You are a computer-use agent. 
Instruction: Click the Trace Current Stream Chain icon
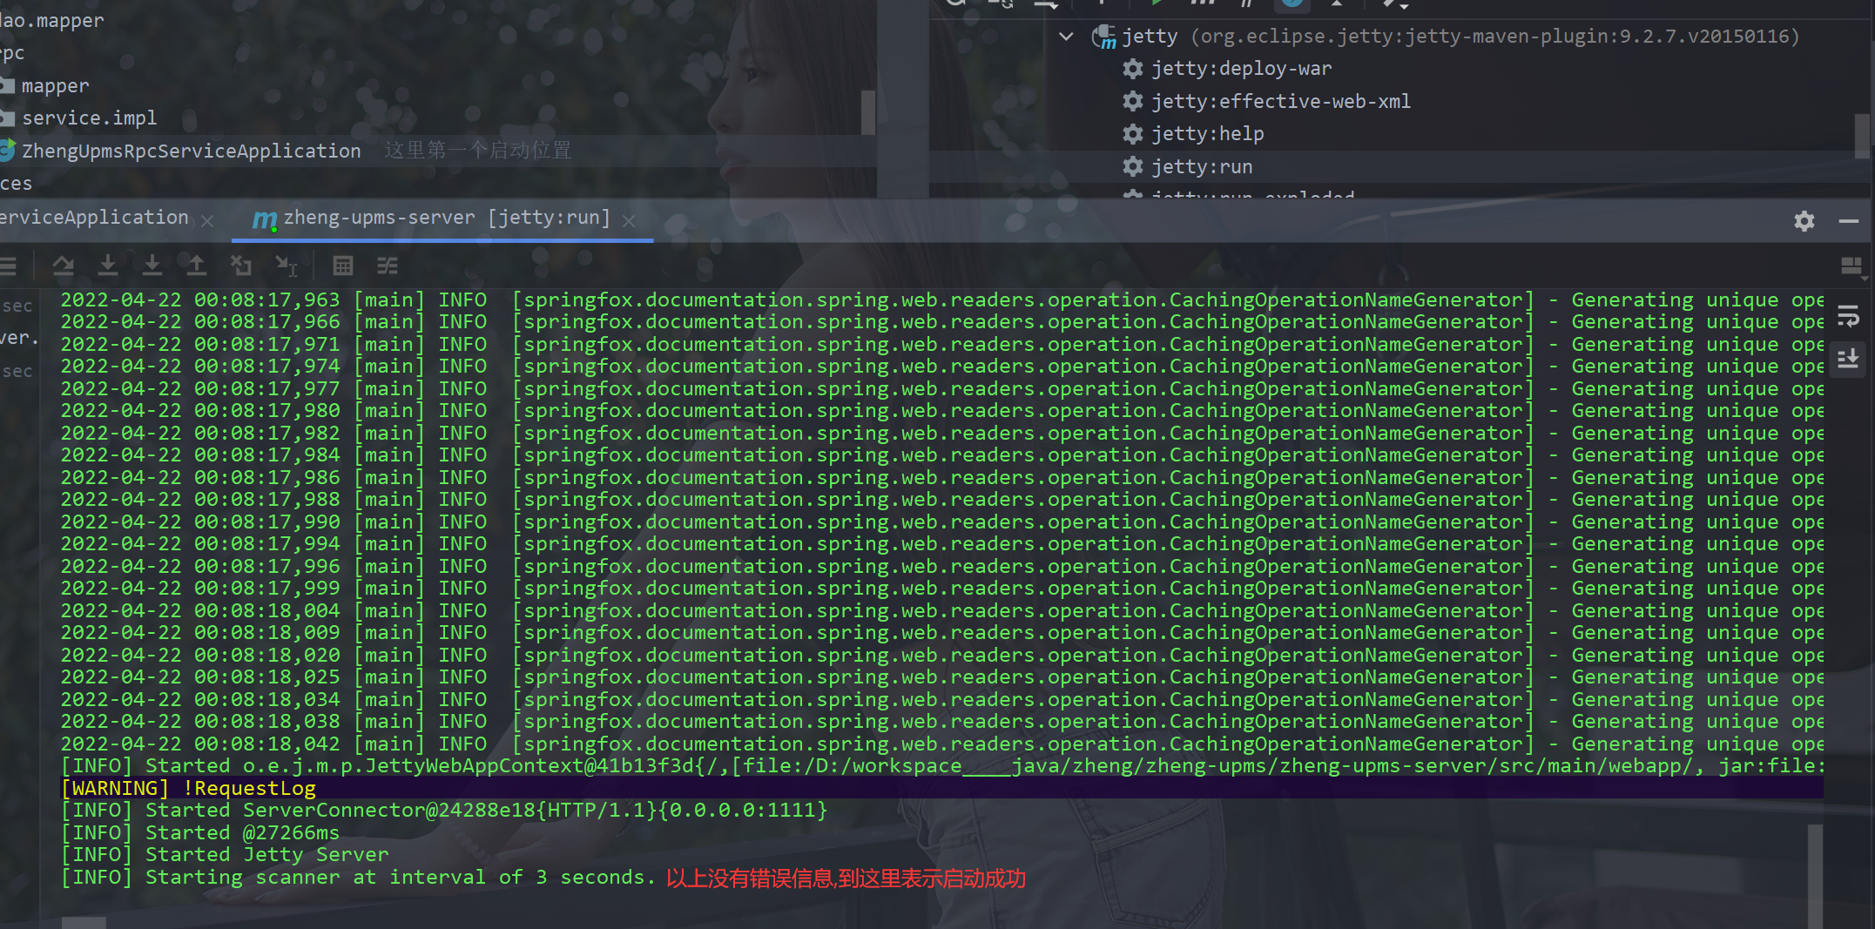[388, 266]
